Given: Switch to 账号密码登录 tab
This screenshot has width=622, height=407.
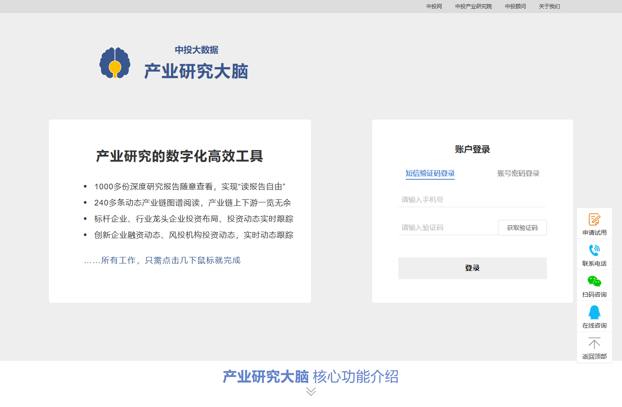Looking at the screenshot, I should click(x=518, y=173).
